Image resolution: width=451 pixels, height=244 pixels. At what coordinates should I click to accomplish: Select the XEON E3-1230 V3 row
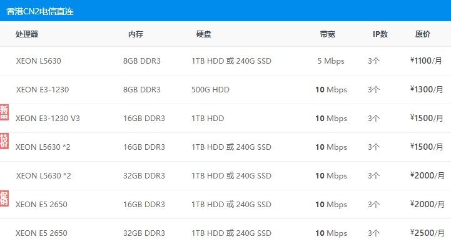pos(225,119)
